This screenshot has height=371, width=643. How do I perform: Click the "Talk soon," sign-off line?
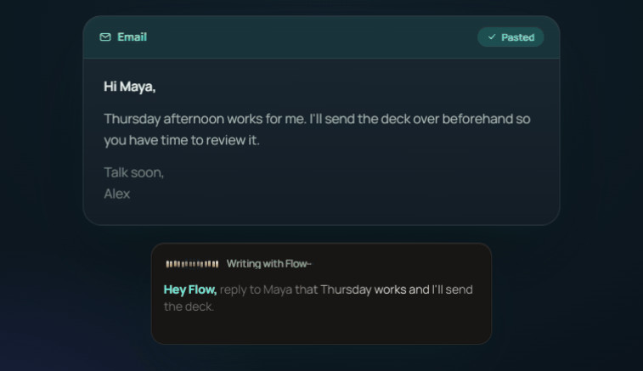(133, 172)
